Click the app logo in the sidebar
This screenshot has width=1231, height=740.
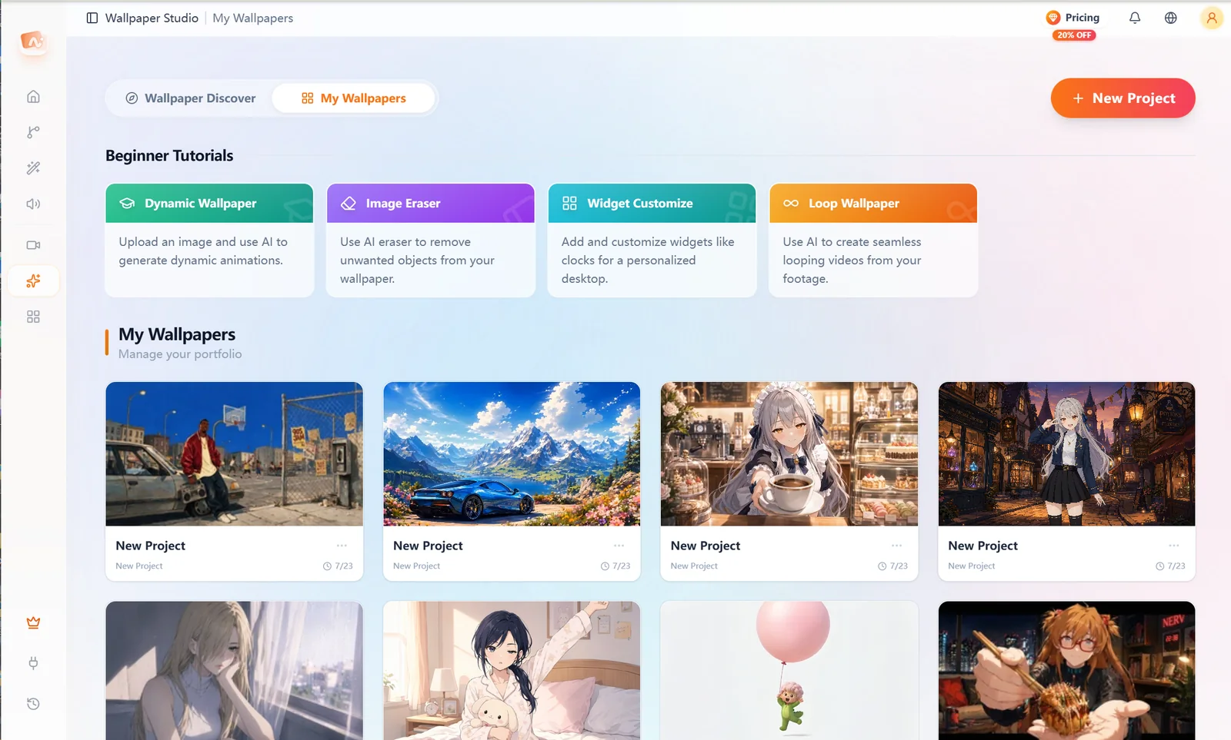(33, 41)
